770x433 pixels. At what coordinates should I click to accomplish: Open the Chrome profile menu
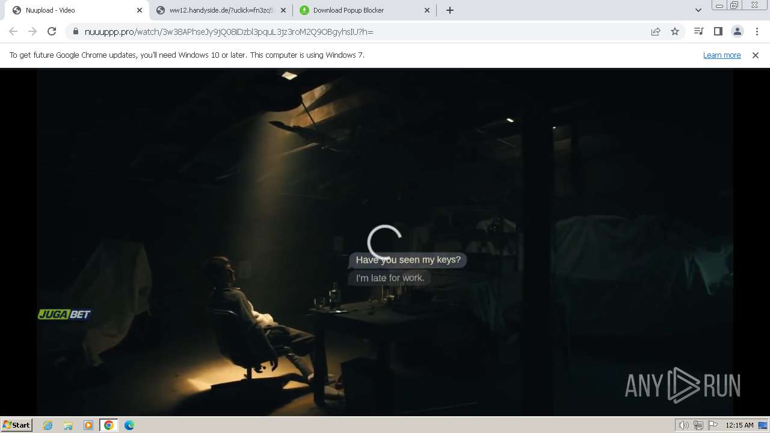pos(738,31)
